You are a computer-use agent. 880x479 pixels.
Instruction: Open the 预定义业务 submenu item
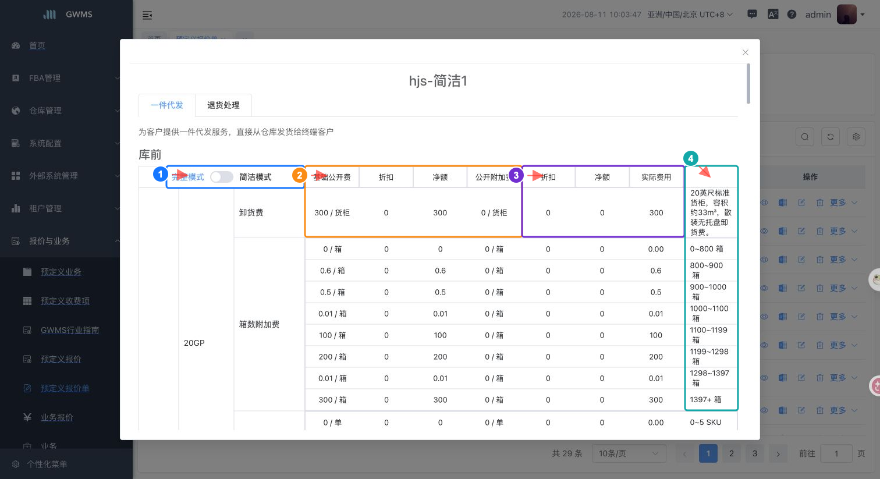point(61,272)
